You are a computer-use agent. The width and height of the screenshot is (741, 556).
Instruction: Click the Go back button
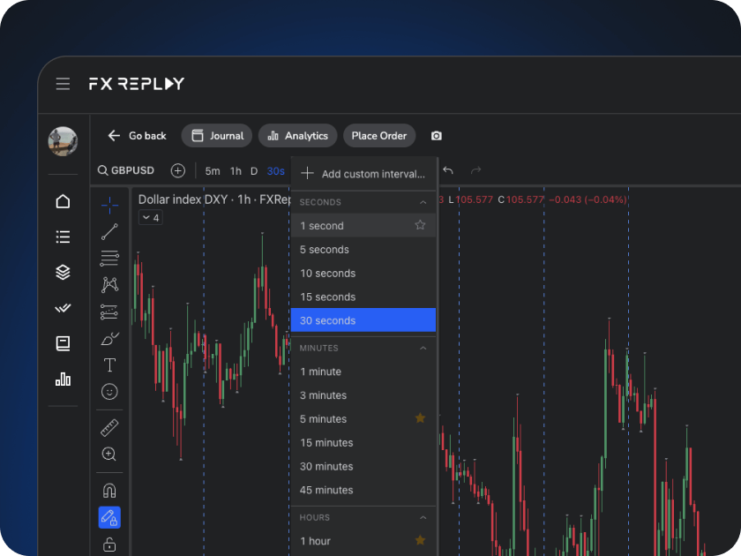pyautogui.click(x=136, y=136)
